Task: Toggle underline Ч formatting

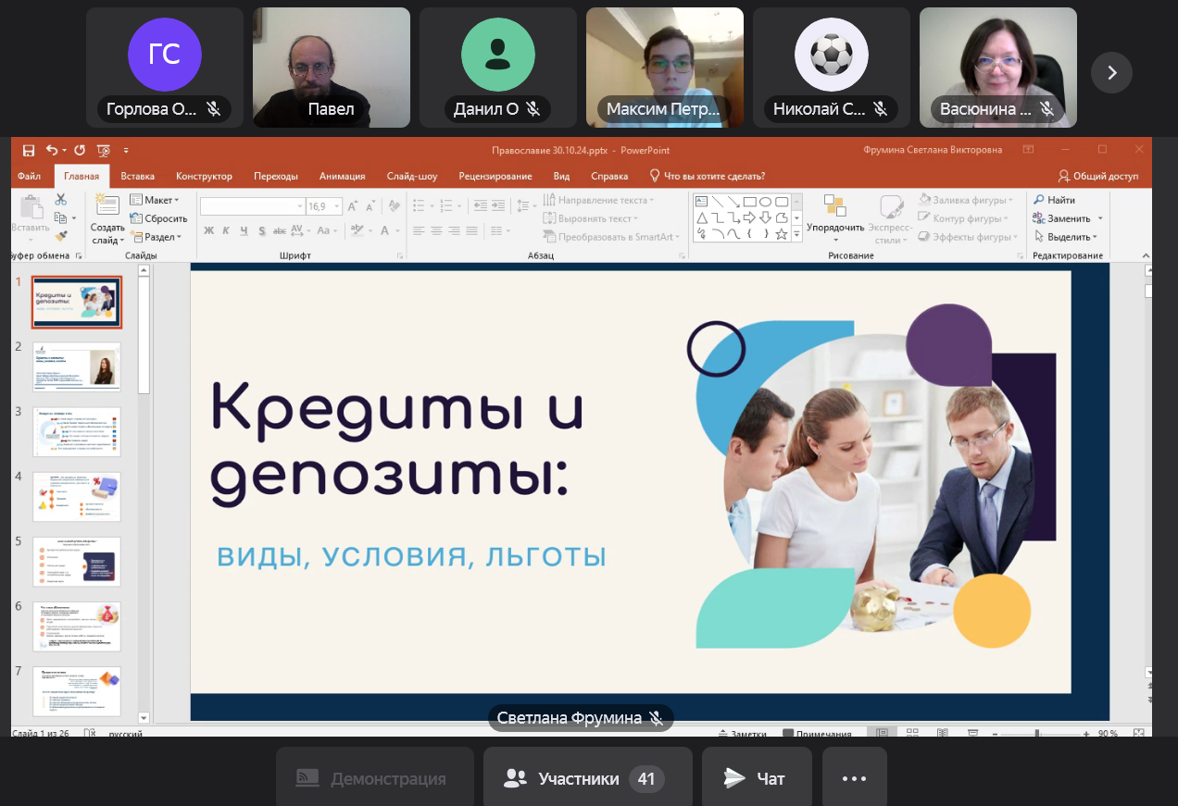Action: pos(244,231)
